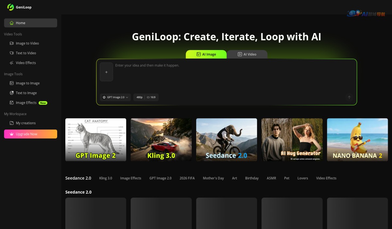Open the 16:9 aspect ratio selector
The image size is (392, 229).
(x=151, y=97)
